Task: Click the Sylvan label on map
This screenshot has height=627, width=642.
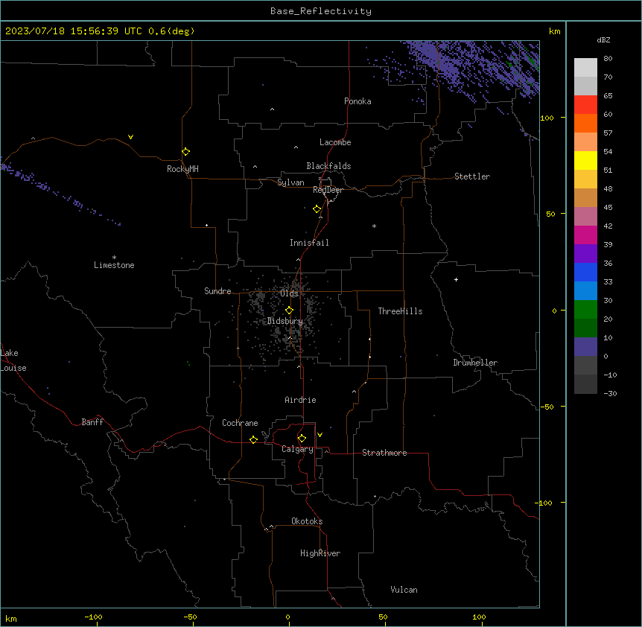Action: pyautogui.click(x=290, y=182)
